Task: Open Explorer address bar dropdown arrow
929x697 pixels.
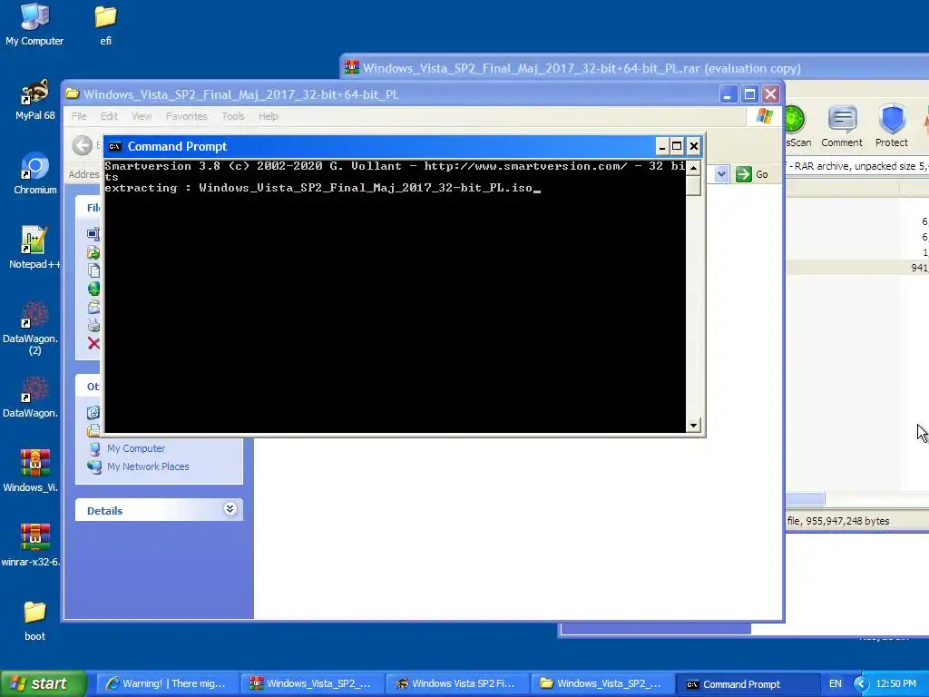Action: coord(721,174)
